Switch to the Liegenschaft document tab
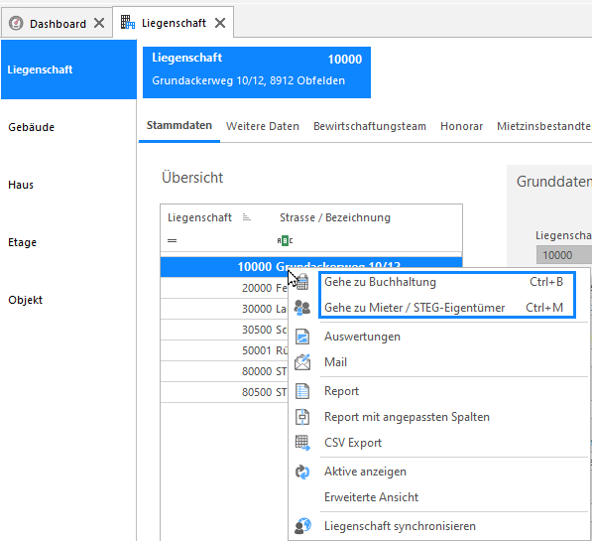The height and width of the screenshot is (541, 592). coord(174,23)
